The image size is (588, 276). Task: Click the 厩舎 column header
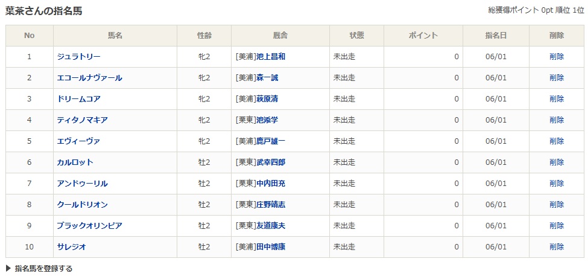[280, 36]
